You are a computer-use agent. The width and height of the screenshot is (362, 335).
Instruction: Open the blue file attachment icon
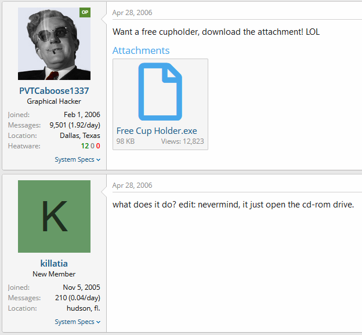click(160, 92)
